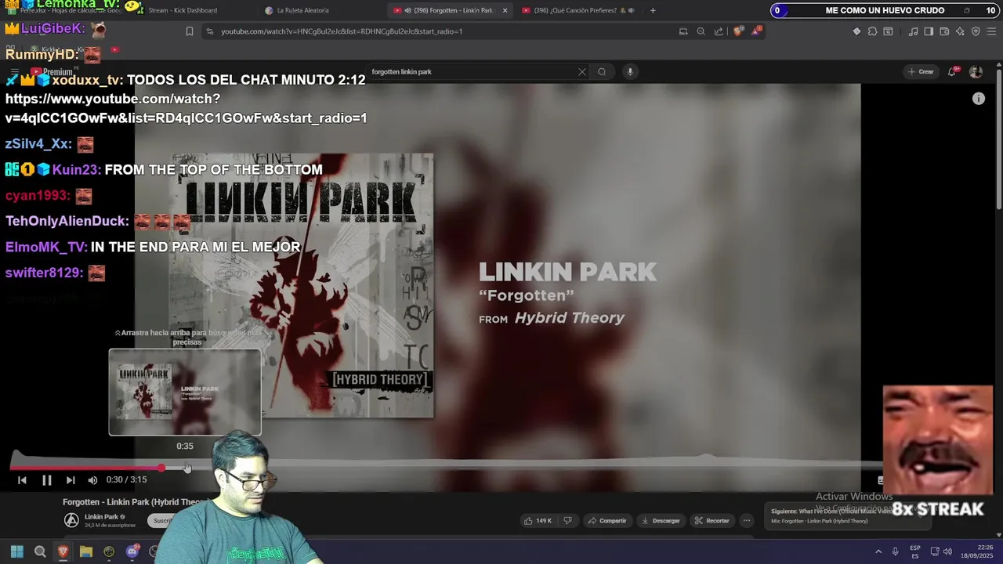Open the Linkin Park channel name link
Screen dimensions: 1003x564
[101, 517]
